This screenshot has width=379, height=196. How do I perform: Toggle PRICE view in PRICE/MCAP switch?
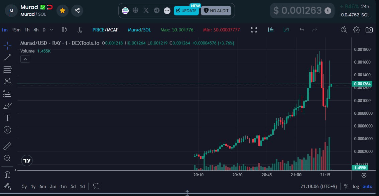click(x=98, y=30)
